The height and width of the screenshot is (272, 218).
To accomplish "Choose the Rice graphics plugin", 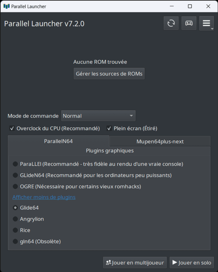I will (x=15, y=230).
